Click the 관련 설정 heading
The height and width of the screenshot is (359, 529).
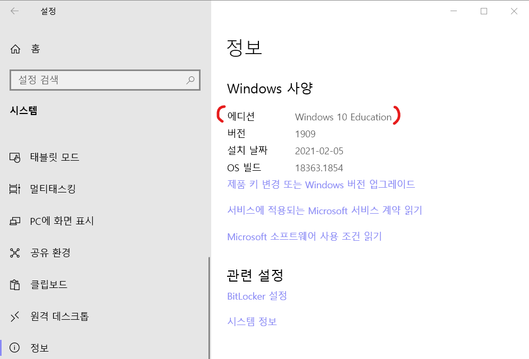(x=255, y=275)
